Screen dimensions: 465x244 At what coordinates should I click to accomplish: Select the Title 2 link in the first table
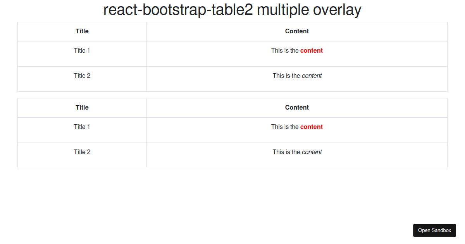pos(82,76)
